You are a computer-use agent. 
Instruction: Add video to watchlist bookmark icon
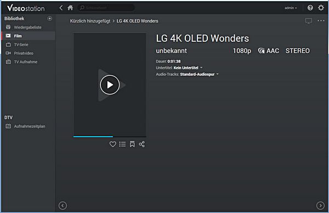(132, 144)
